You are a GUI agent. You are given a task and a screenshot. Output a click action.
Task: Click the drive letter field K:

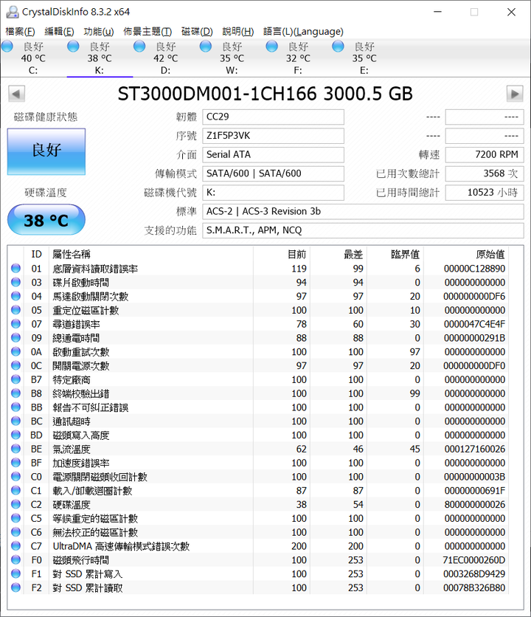pyautogui.click(x=274, y=193)
